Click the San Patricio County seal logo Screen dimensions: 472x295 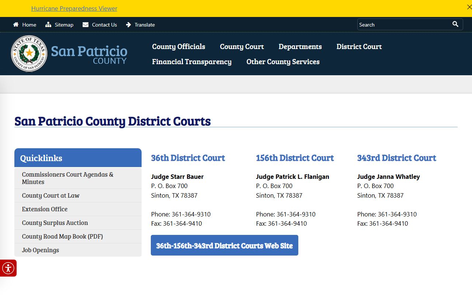[29, 53]
